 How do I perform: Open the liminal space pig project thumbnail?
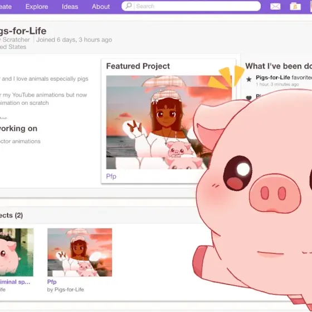click(x=17, y=252)
